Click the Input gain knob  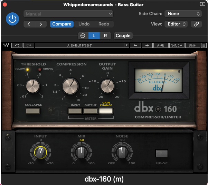[40, 152]
